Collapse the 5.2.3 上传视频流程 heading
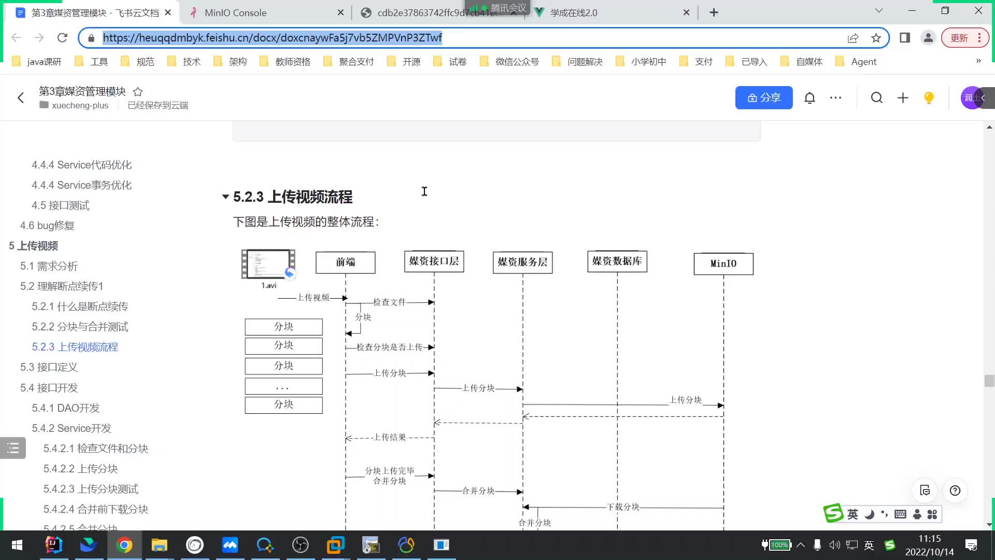Viewport: 995px width, 560px height. [225, 197]
